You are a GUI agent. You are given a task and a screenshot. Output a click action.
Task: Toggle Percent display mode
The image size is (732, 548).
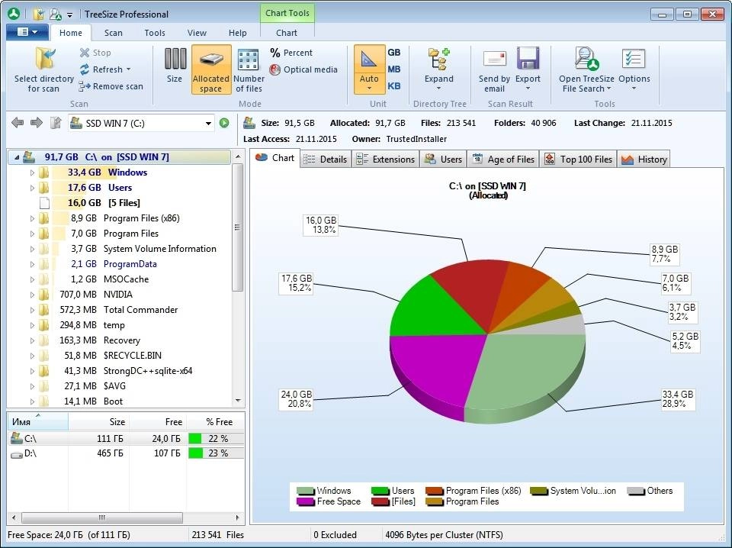[x=291, y=53]
